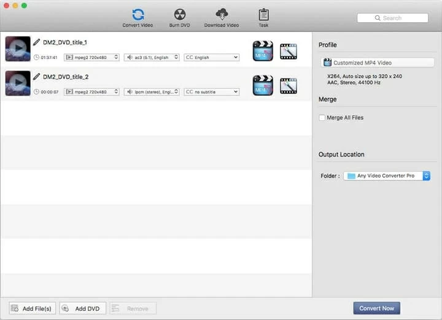Select the Customized MP4 Video profile
The width and height of the screenshot is (442, 320).
point(375,63)
